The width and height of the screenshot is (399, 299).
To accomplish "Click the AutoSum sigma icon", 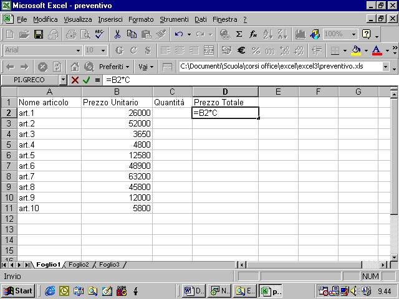I will point(239,34).
